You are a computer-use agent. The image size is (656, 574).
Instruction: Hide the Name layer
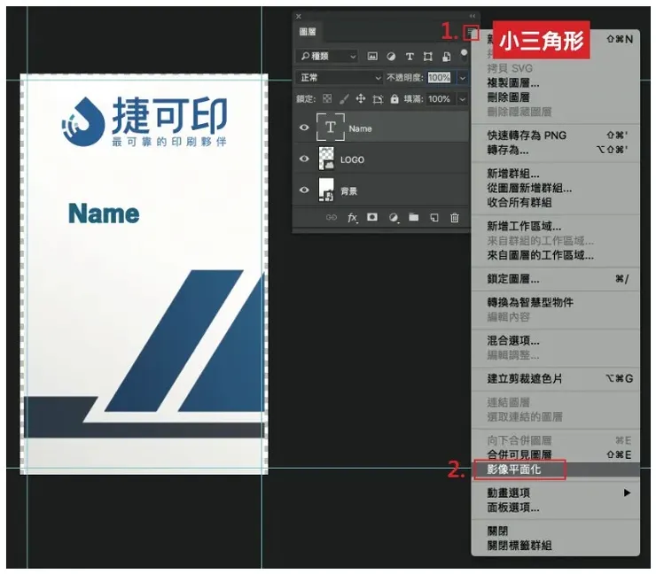coord(304,128)
